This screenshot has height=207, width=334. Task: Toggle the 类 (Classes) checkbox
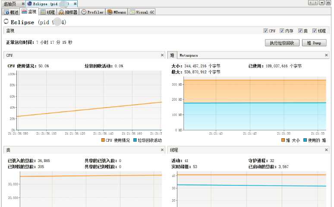pyautogui.click(x=300, y=31)
